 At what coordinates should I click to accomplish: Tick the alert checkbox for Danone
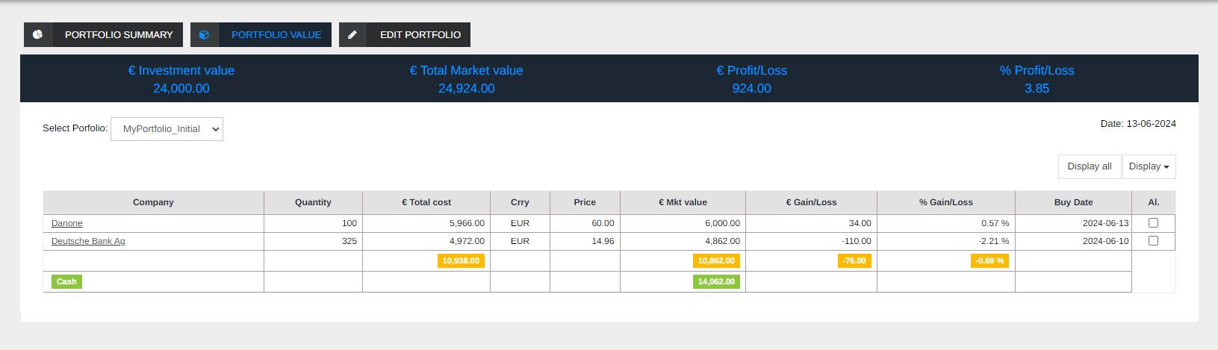pyautogui.click(x=1153, y=223)
